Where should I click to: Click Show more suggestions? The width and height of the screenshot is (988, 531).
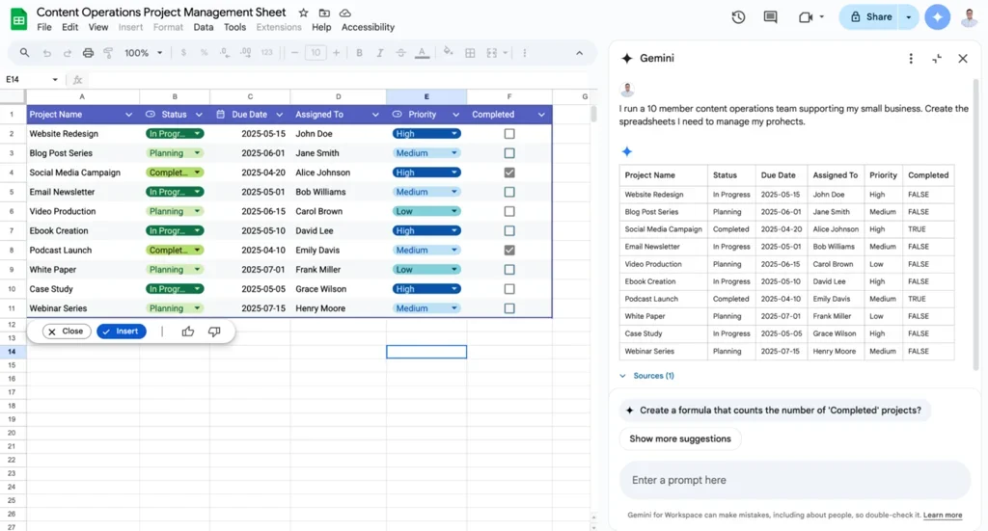(680, 438)
